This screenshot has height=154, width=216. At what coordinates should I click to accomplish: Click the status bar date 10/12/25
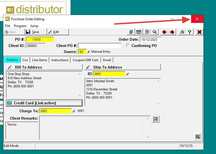pyautogui.click(x=186, y=146)
